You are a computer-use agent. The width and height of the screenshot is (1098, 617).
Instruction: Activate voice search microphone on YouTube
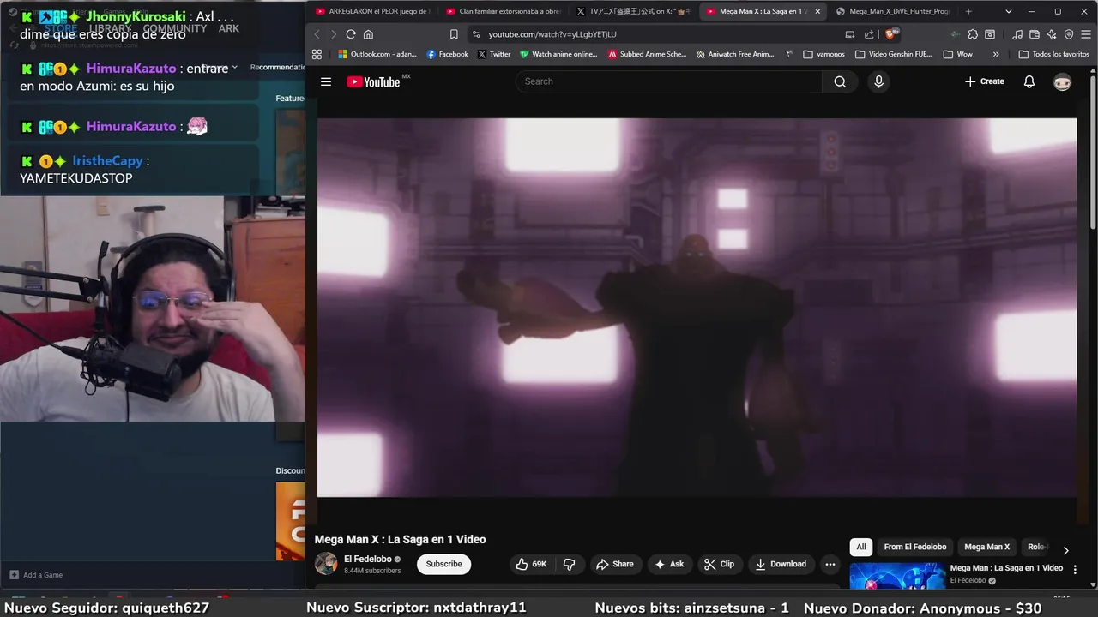pyautogui.click(x=878, y=81)
